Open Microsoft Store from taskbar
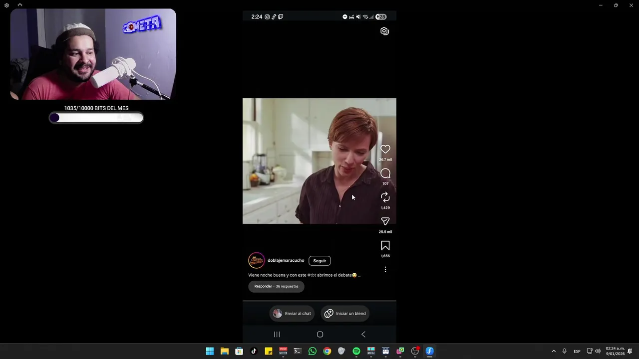Image resolution: width=639 pixels, height=359 pixels. (x=239, y=351)
